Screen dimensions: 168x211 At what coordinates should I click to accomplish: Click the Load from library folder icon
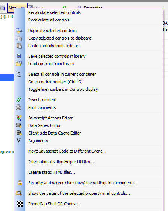pos(19,64)
